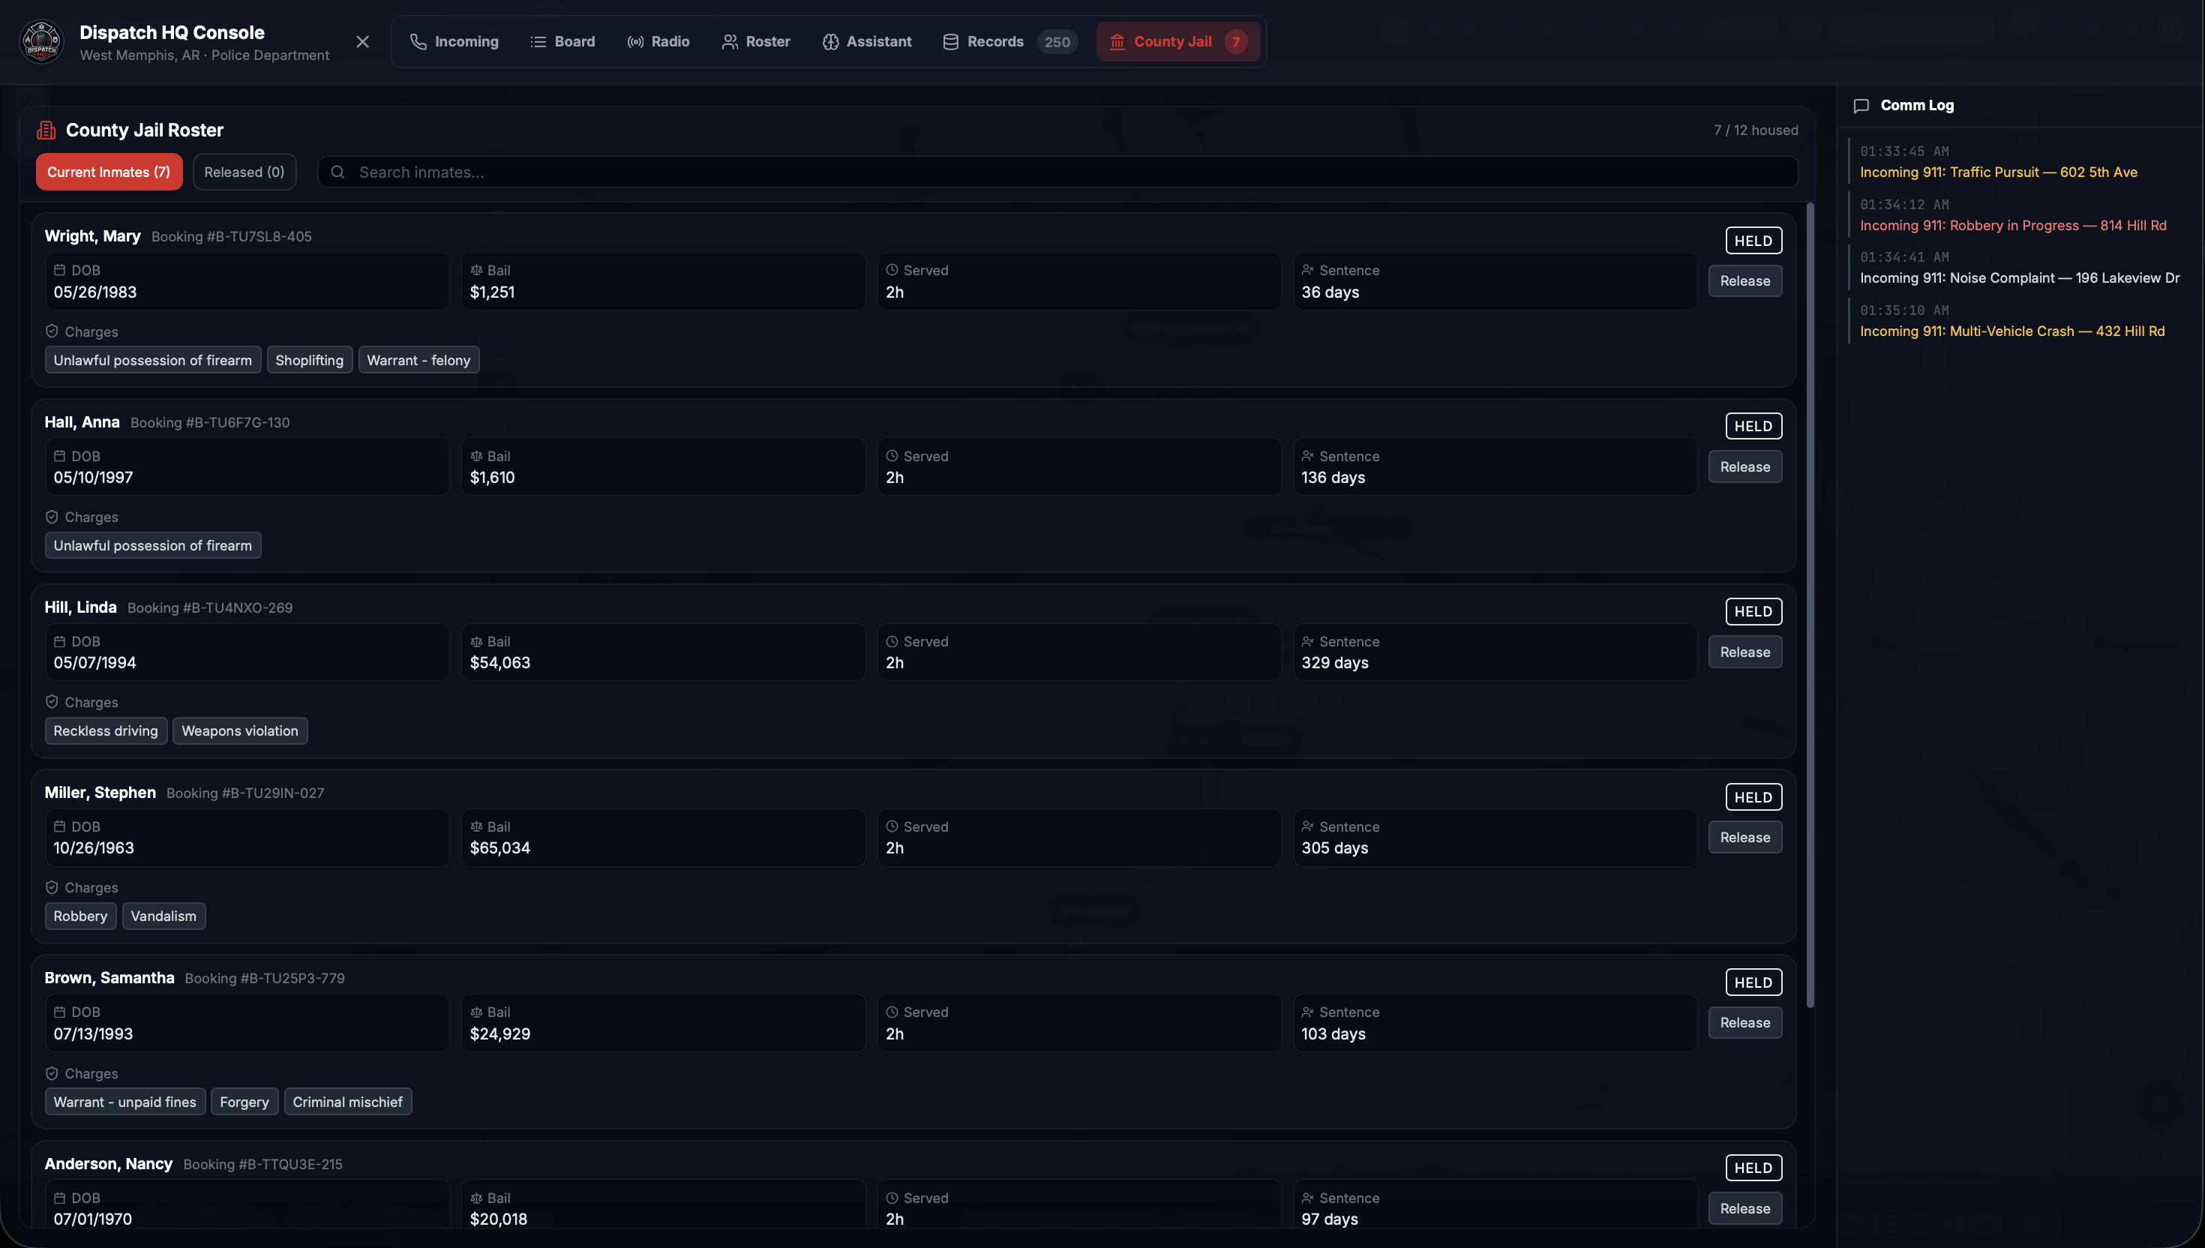Focus the Search inmates field
The width and height of the screenshot is (2205, 1248).
coord(1057,172)
